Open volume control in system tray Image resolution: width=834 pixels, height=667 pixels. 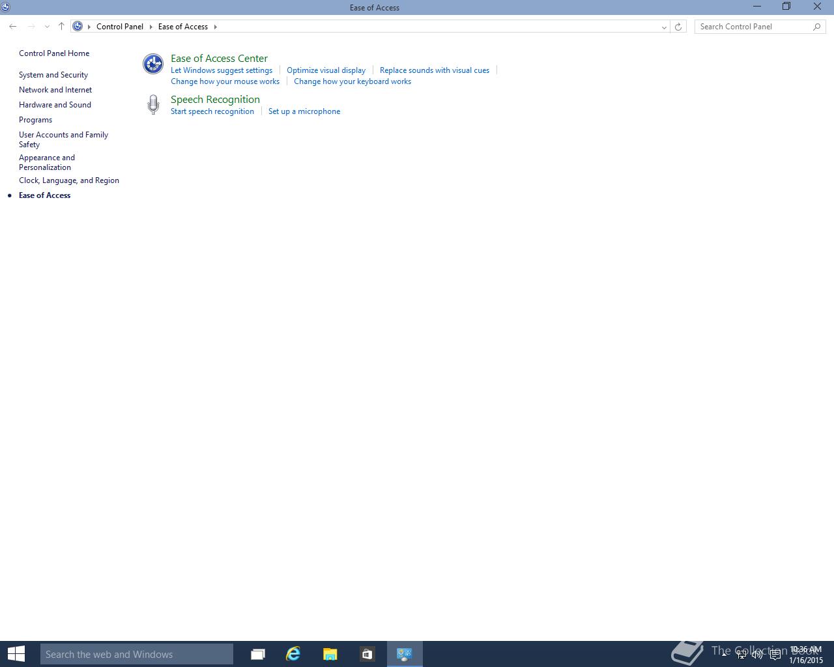point(757,655)
